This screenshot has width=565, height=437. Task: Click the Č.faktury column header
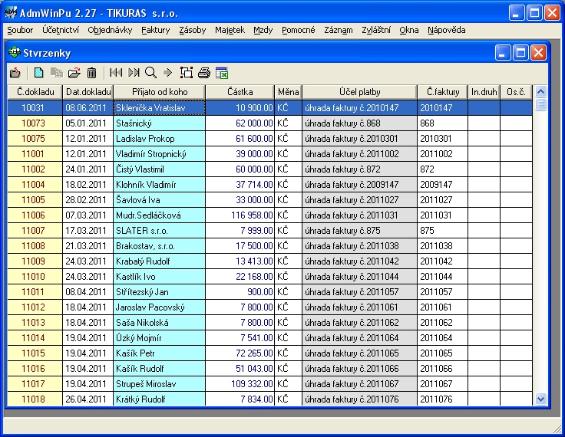[x=442, y=92]
